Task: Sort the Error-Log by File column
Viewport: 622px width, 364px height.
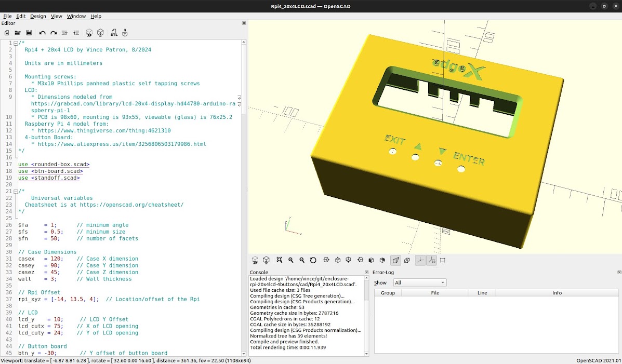Action: click(435, 293)
